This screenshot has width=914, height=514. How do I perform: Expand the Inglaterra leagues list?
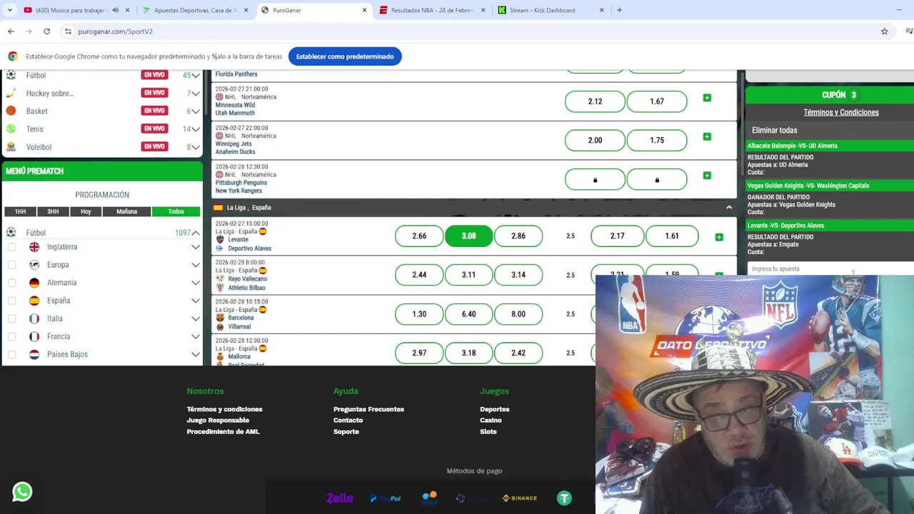pos(195,247)
